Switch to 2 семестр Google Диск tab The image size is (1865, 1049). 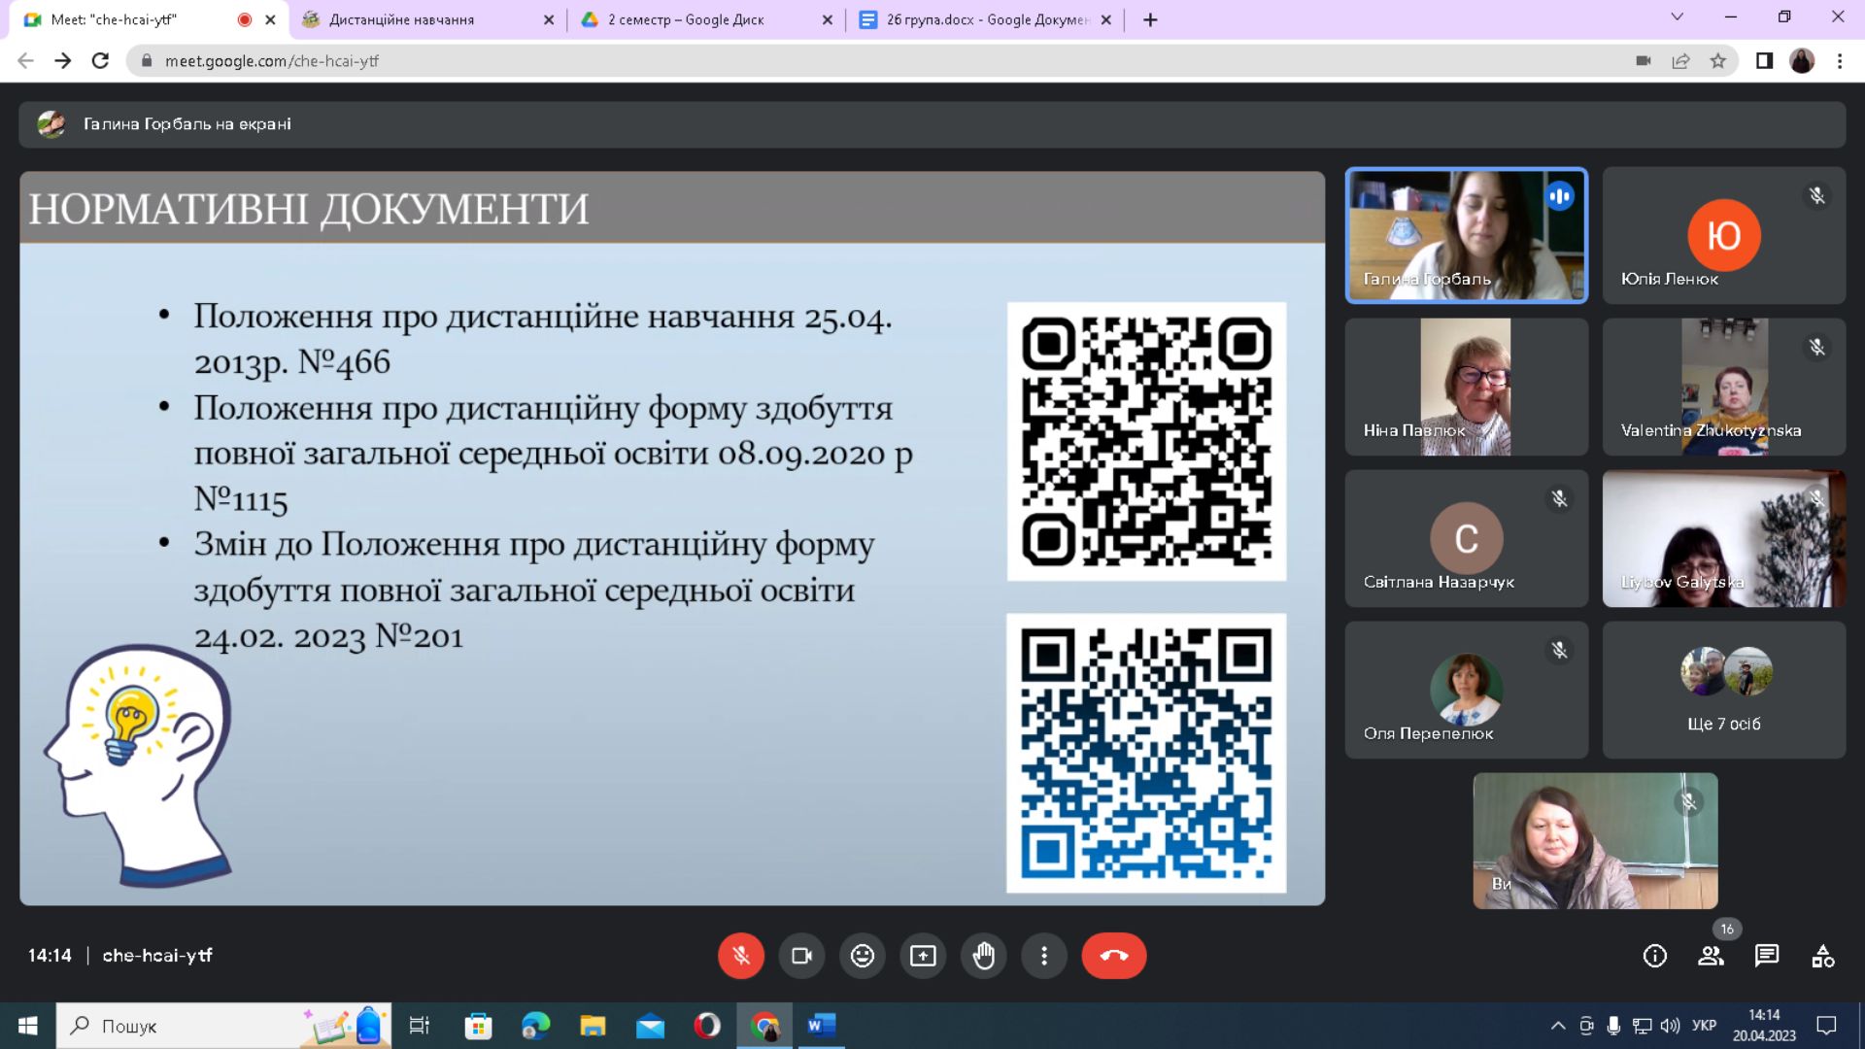click(705, 19)
